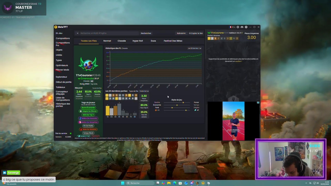
Task: Open En Jeu in the sidebar
Action: click(59, 33)
